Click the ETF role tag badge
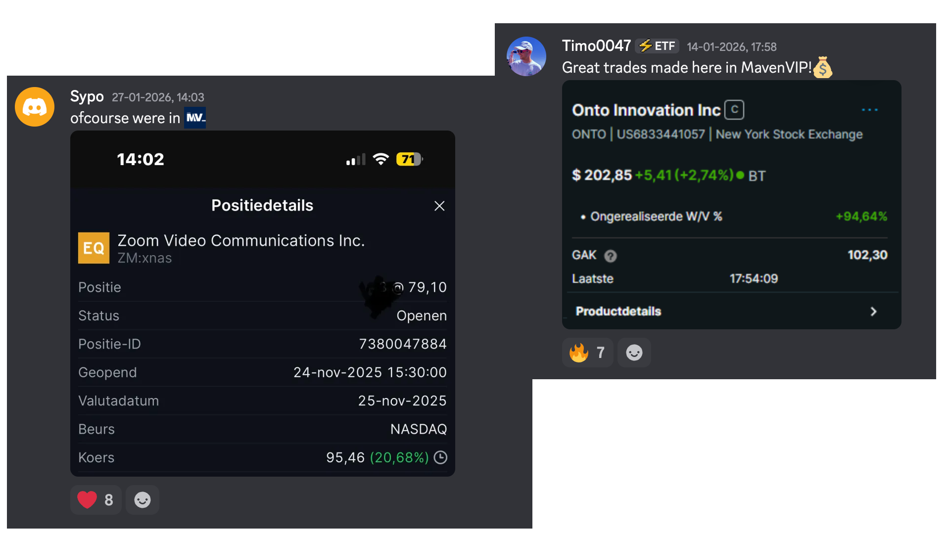Viewport: 950px width, 534px height. pyautogui.click(x=657, y=46)
